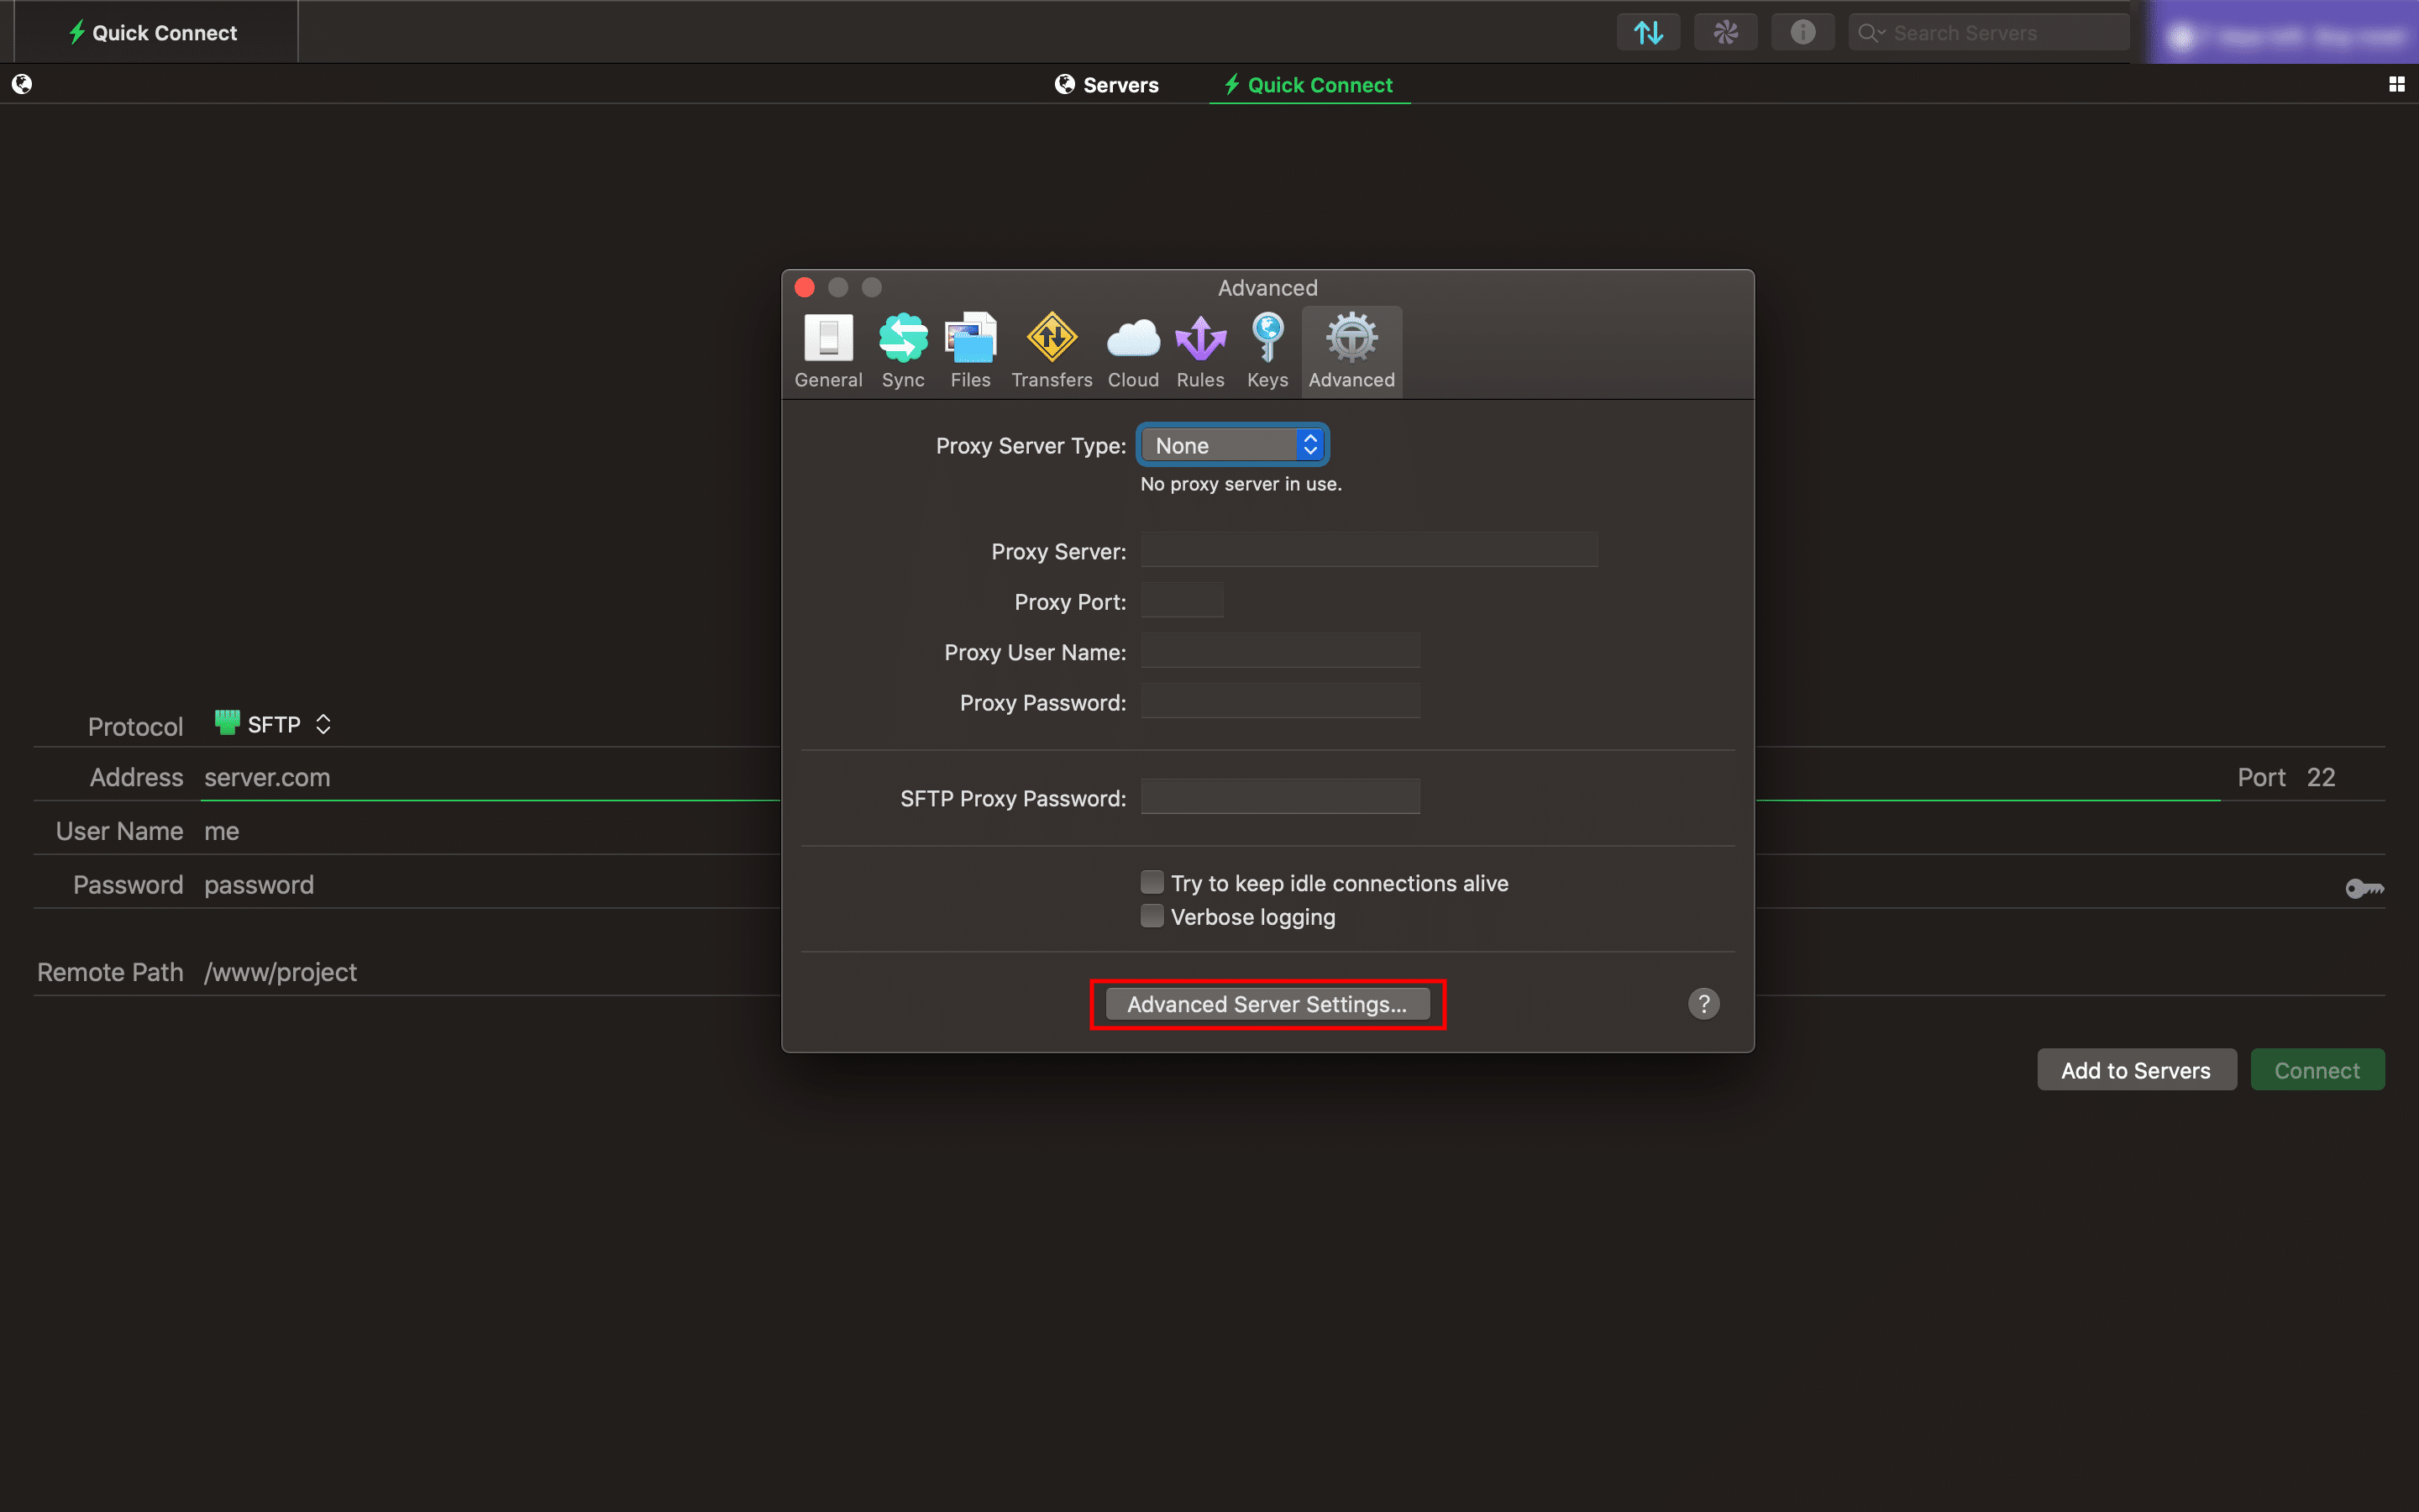Image resolution: width=2419 pixels, height=1512 pixels.
Task: Open the SFTP Protocol selector
Action: [273, 724]
